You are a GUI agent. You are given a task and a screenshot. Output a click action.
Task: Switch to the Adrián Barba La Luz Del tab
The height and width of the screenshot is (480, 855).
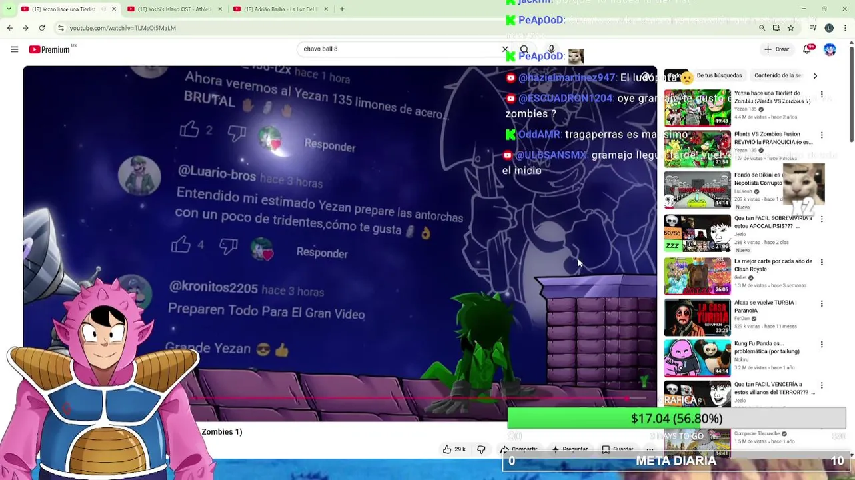[280, 9]
